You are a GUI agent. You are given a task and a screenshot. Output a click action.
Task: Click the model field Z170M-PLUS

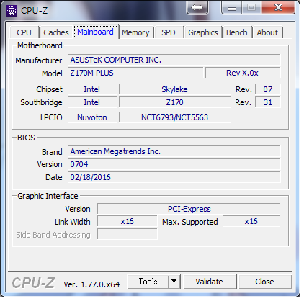135,73
